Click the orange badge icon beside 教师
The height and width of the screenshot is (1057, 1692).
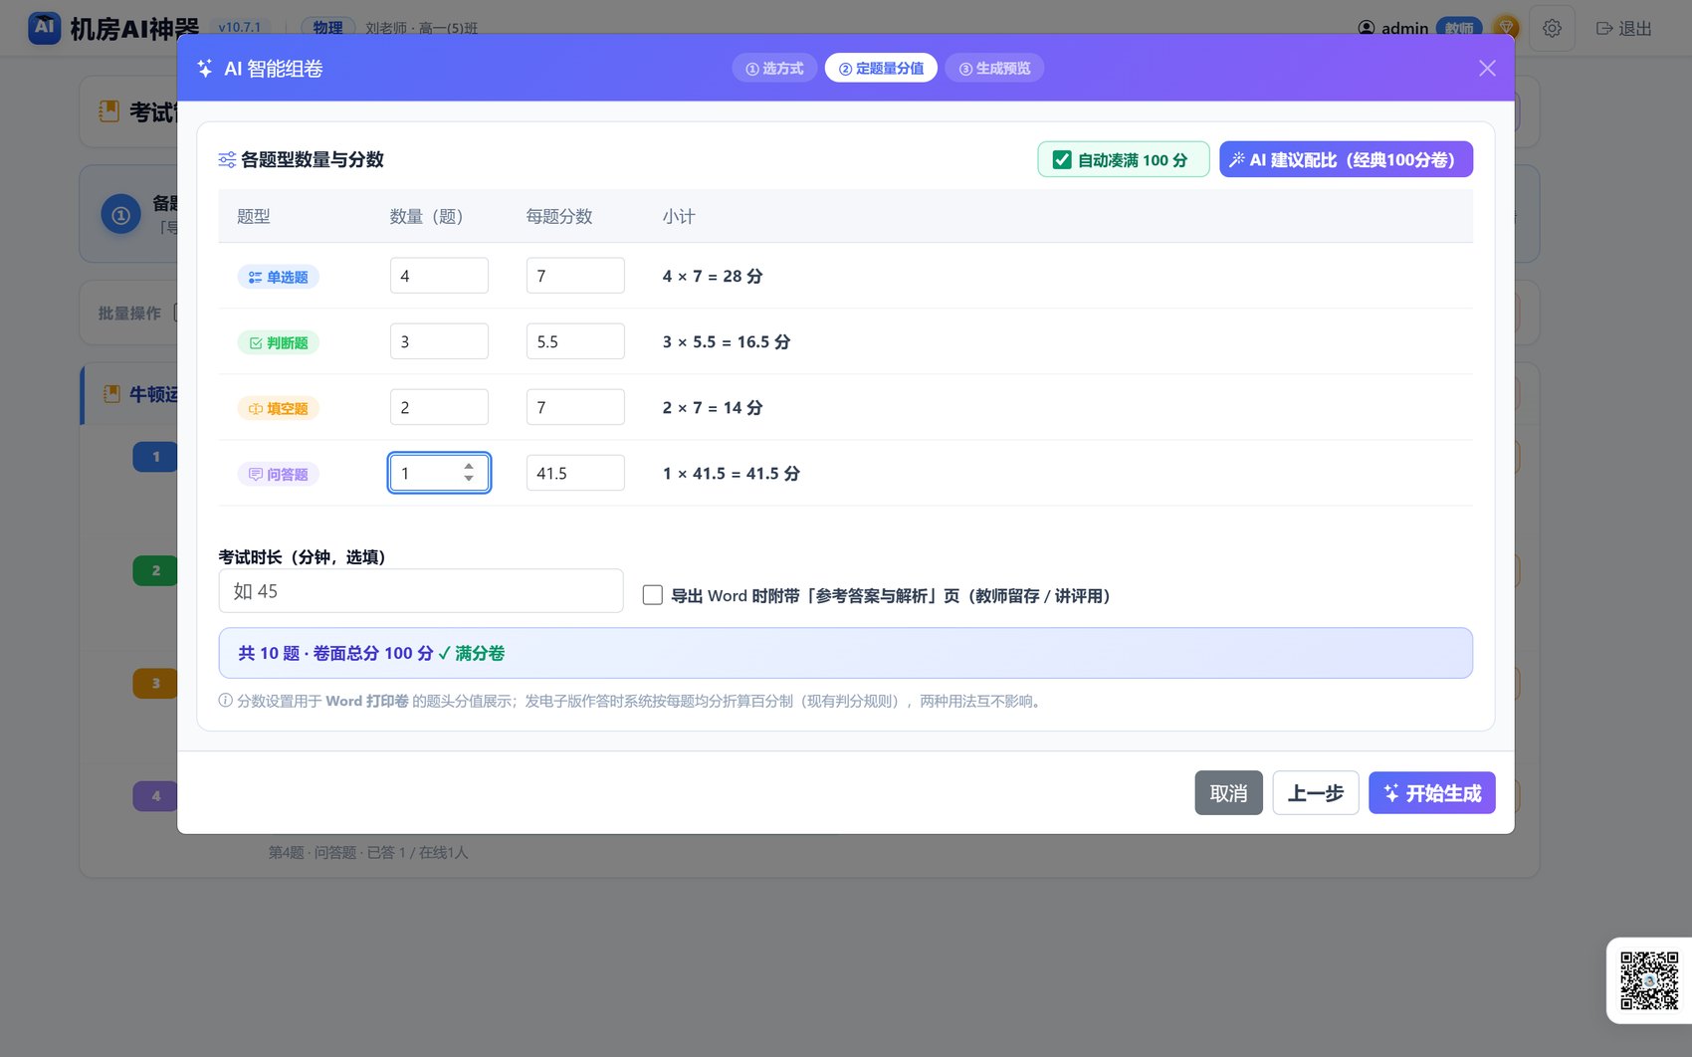pos(1506,28)
